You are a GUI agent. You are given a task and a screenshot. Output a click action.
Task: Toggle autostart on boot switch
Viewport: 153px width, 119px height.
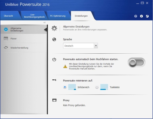[136, 63]
